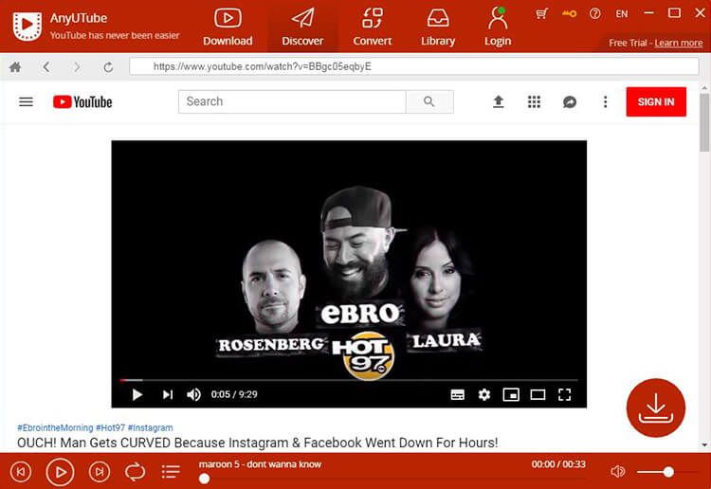The width and height of the screenshot is (711, 489).
Task: Enter video full screen
Action: 565,395
